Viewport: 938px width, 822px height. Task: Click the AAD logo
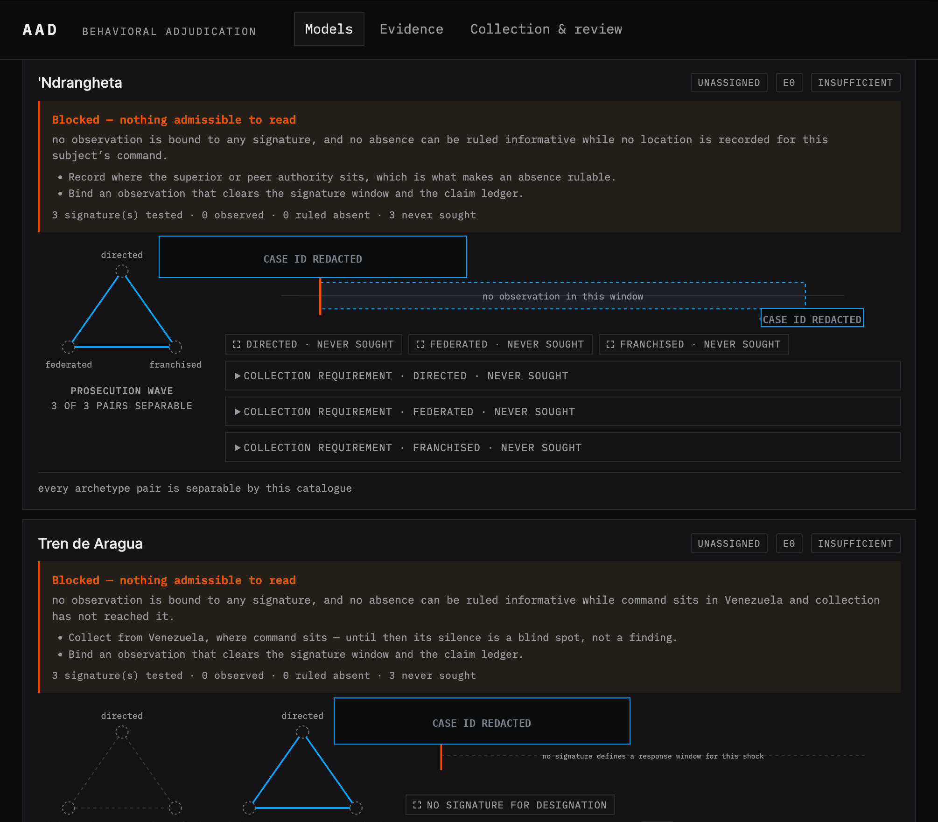pyautogui.click(x=40, y=30)
